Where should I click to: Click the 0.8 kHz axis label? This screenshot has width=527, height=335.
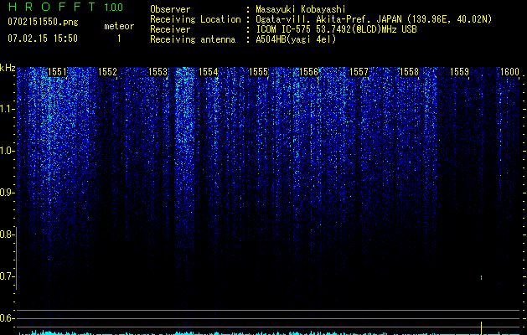click(x=7, y=234)
